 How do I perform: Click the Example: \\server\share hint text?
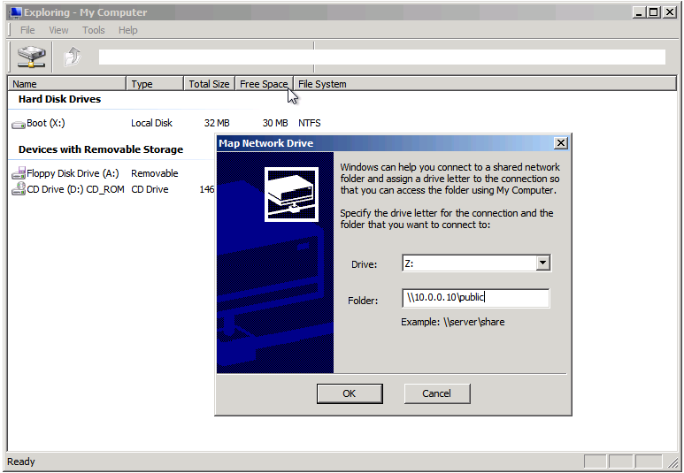(453, 322)
